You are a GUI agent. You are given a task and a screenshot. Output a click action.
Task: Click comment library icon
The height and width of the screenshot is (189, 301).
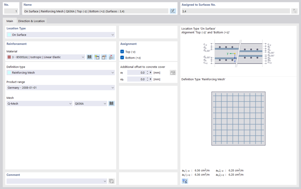tap(111, 181)
